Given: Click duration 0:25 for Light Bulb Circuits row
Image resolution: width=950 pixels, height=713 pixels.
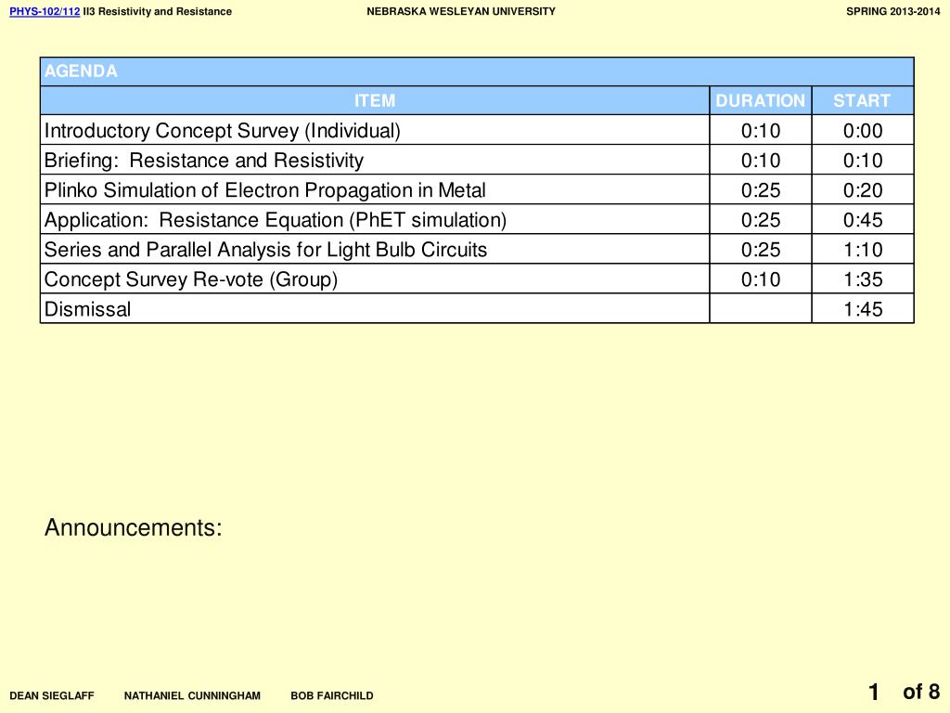Looking at the screenshot, I should (x=761, y=249).
